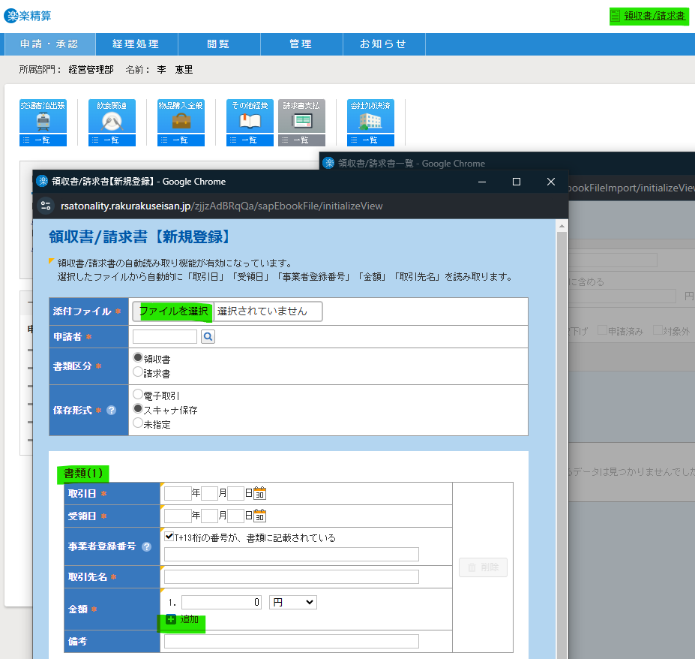This screenshot has height=659, width=695.
Task: Open the 受領日 calendar picker icon
Action: tap(260, 516)
